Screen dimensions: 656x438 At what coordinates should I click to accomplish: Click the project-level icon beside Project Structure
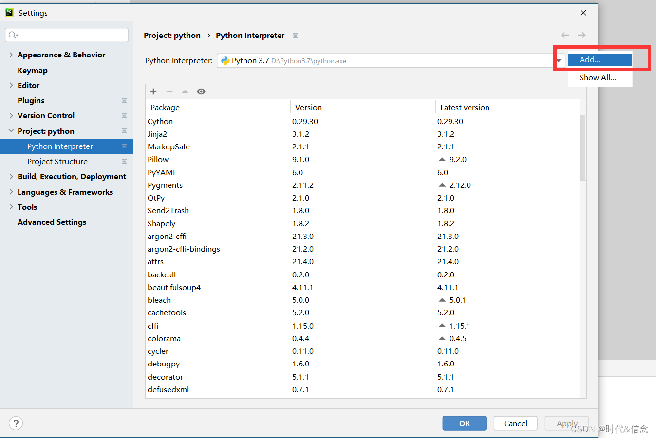point(124,161)
